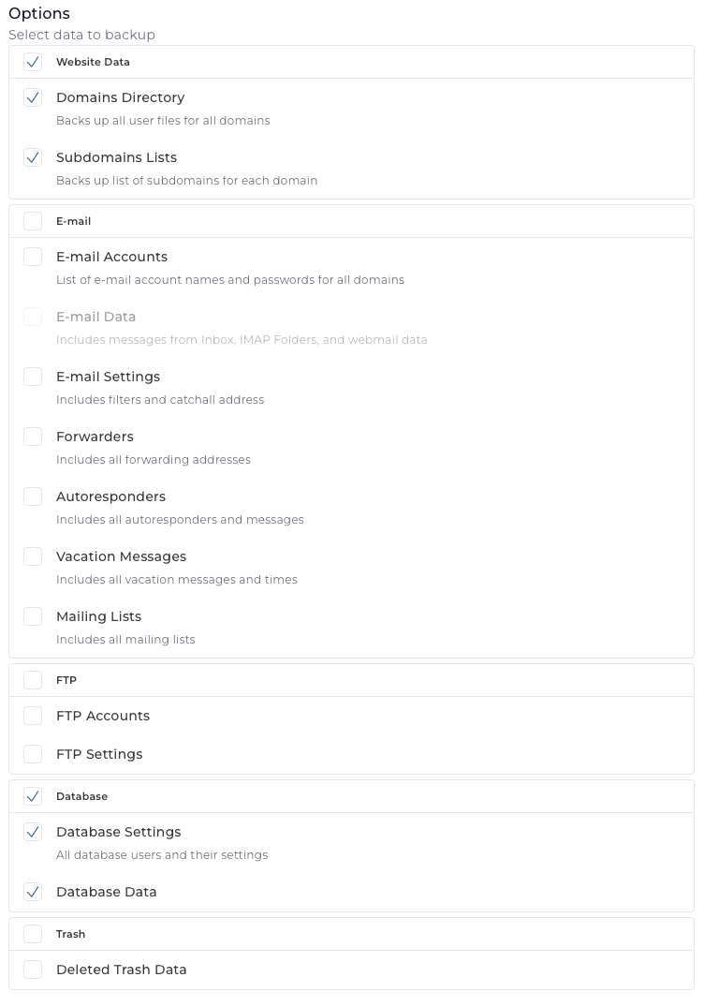Screen dimensions: 704x1007
Task: Select the Forwarders checkbox
Action: [33, 437]
